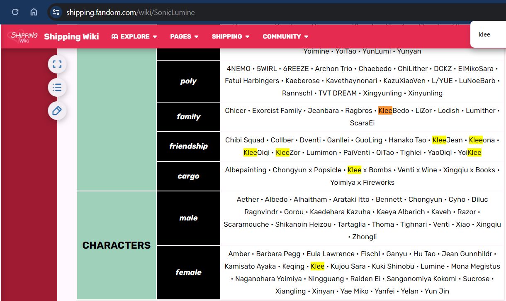Open the Jean Gunnhildr link

[x=467, y=254]
